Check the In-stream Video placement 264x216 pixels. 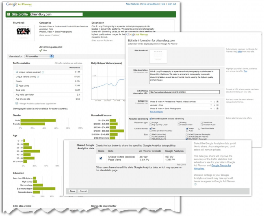179,125
